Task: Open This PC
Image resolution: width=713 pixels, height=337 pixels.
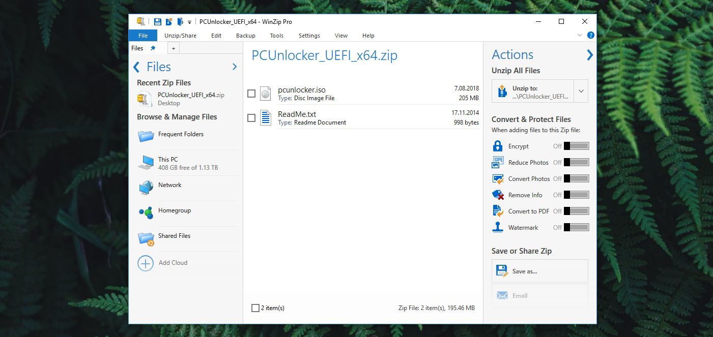Action: pyautogui.click(x=168, y=160)
